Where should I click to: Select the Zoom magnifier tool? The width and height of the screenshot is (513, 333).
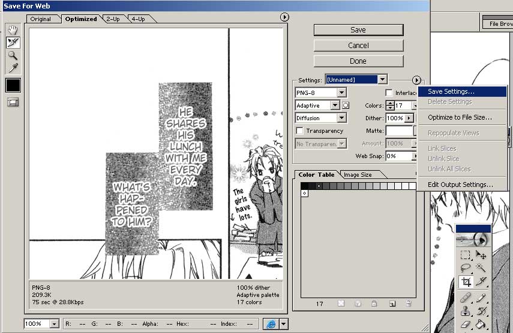coord(13,55)
